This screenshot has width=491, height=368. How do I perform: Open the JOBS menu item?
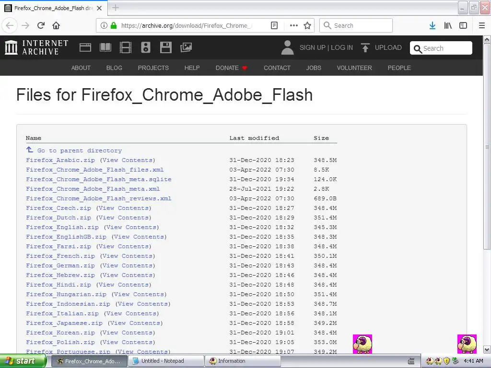tap(314, 68)
